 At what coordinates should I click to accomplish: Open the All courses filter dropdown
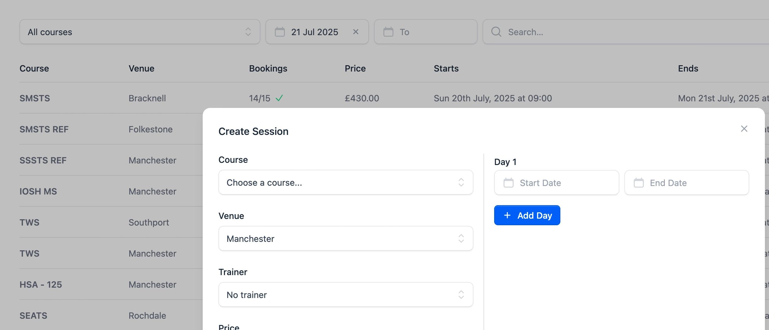click(x=140, y=32)
